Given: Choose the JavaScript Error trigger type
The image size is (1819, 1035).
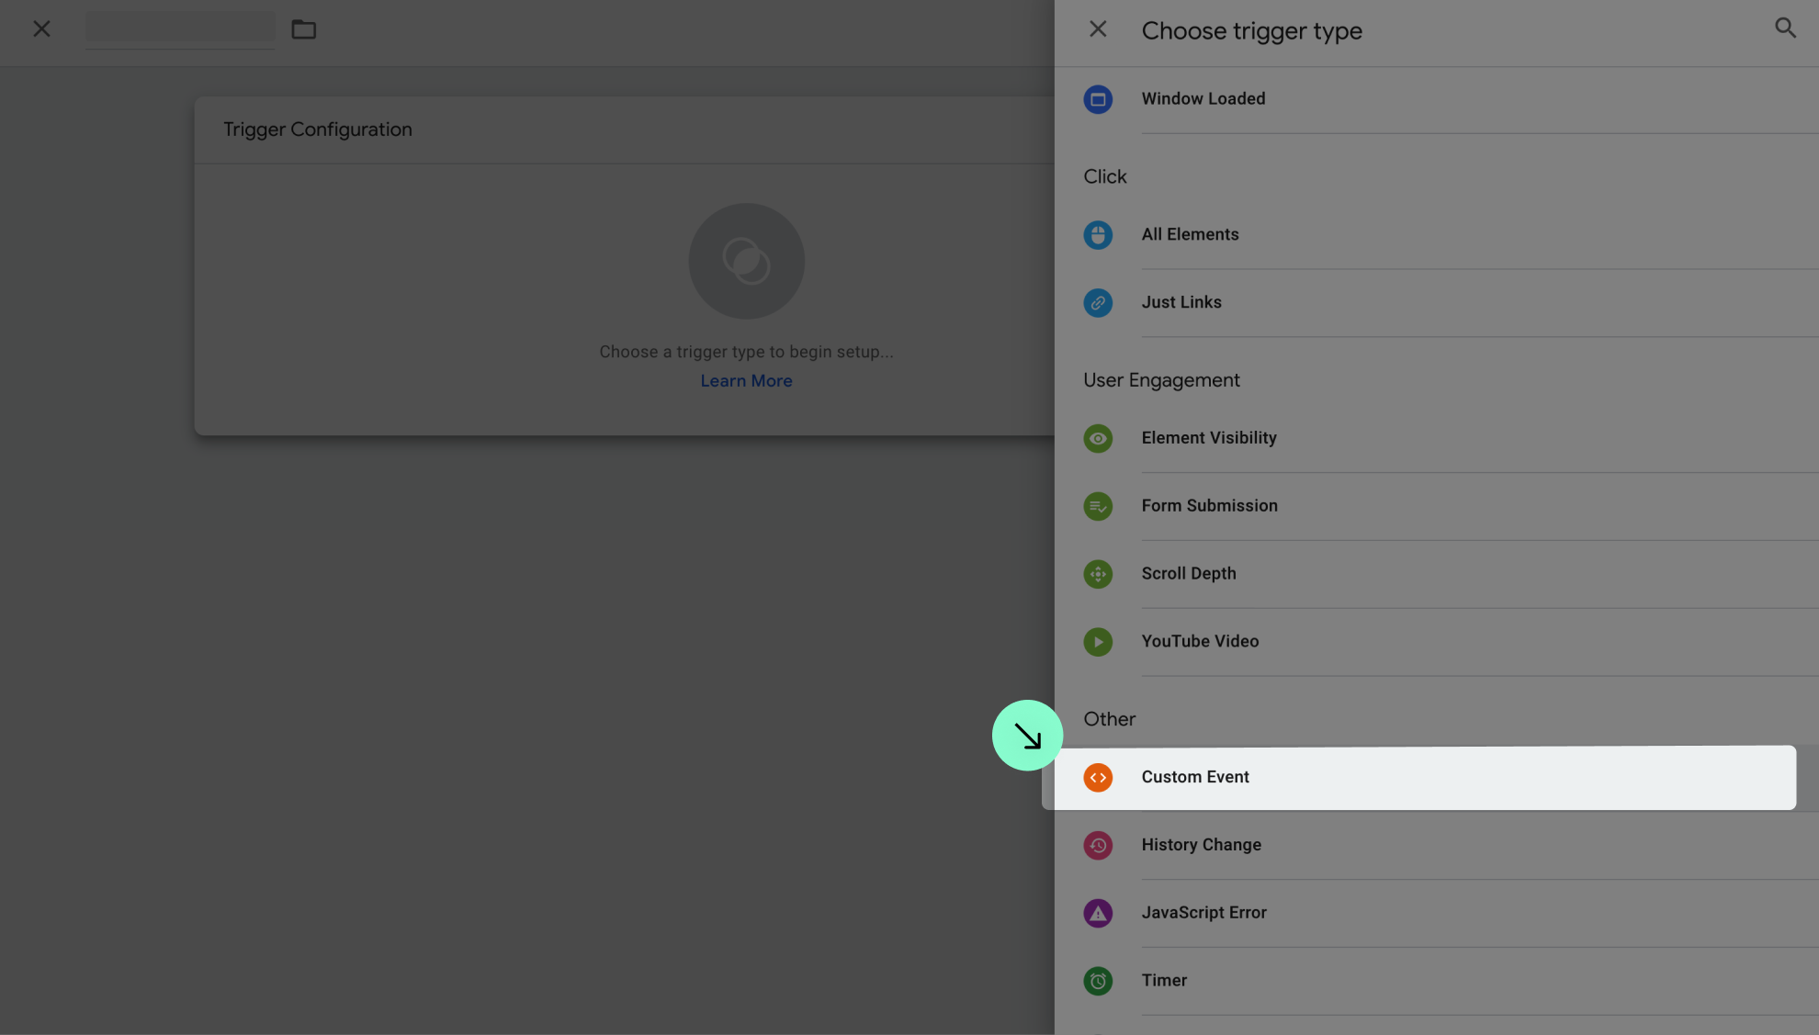Looking at the screenshot, I should tap(1437, 914).
